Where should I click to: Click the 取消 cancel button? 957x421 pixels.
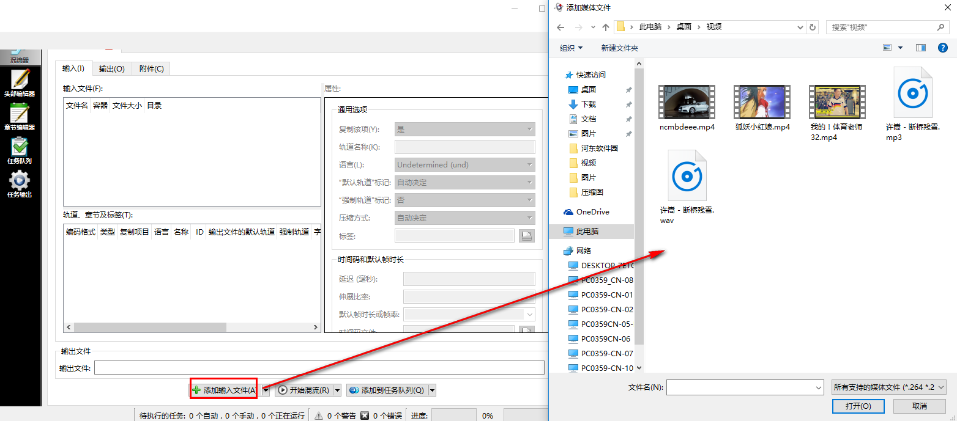click(919, 406)
